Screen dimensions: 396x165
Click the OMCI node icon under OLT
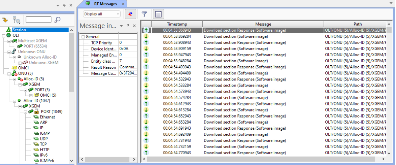coord(15,68)
